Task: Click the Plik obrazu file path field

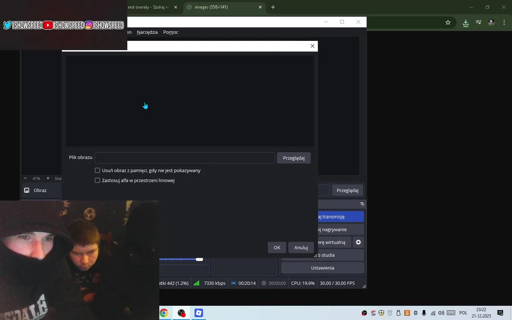Action: tap(184, 158)
